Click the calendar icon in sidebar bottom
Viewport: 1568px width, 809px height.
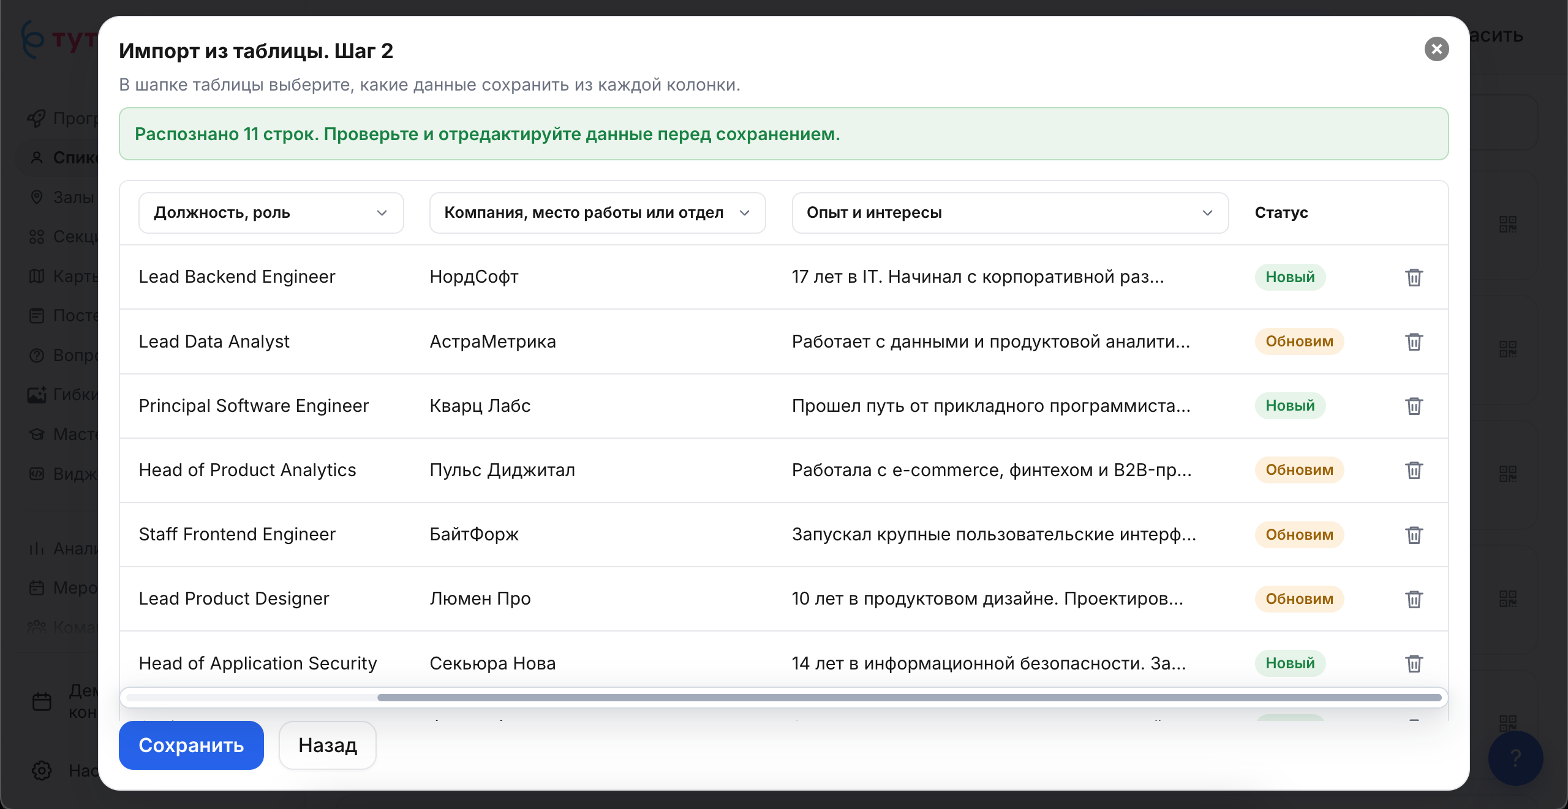(x=42, y=701)
